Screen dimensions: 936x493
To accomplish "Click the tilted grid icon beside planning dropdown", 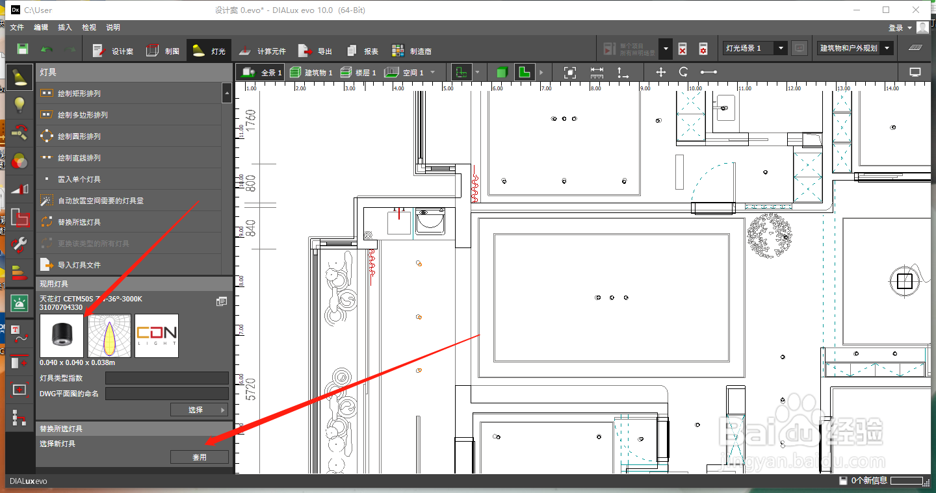I will tap(915, 48).
